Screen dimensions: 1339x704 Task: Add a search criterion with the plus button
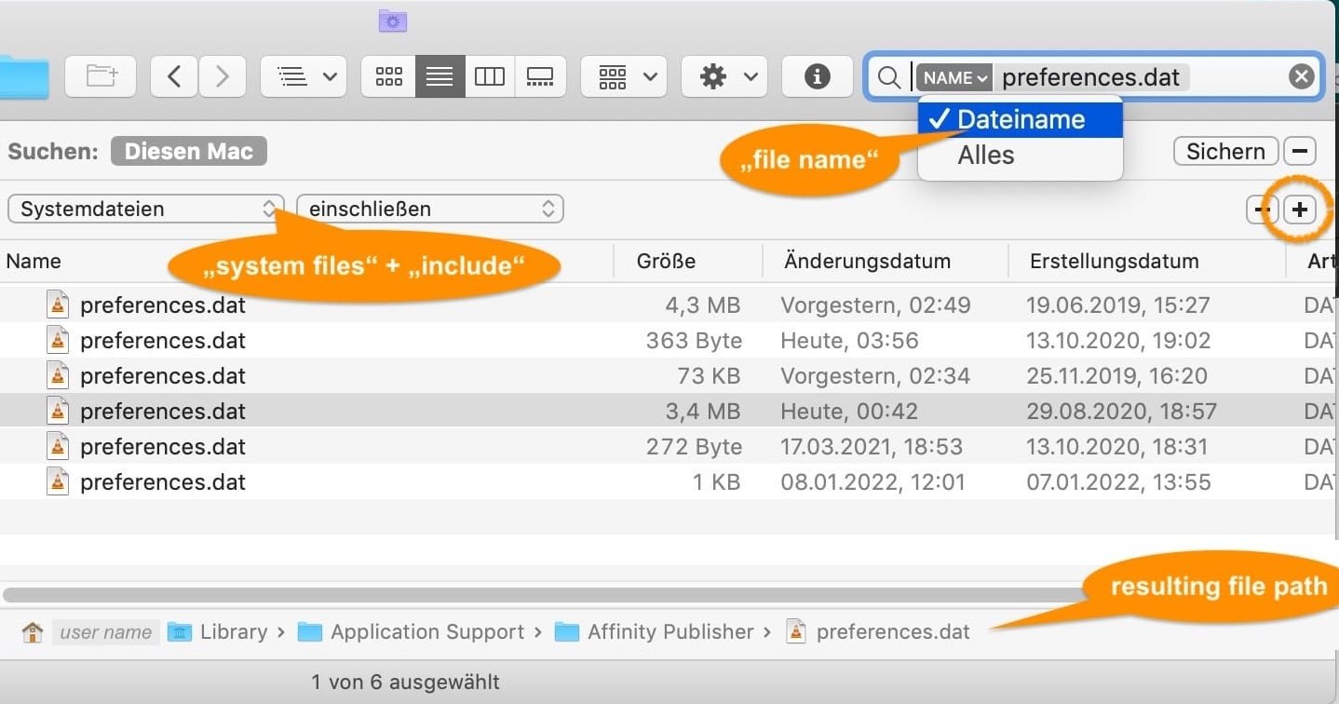click(1300, 210)
